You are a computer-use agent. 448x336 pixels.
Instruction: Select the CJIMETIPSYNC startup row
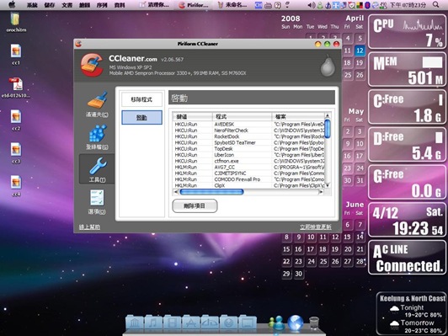pos(248,173)
